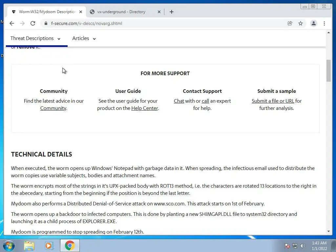Go back to the previous page
This screenshot has width=336, height=252.
12,23
